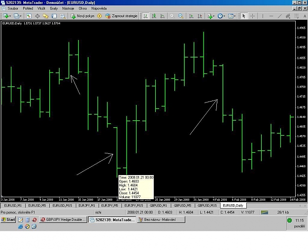
Task: Switch to GBPUSD,M5 chart tab
Action: pos(182,206)
